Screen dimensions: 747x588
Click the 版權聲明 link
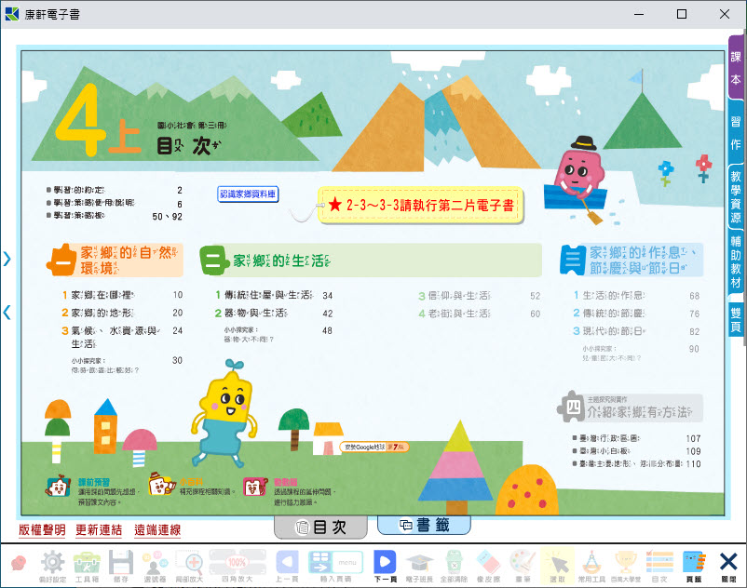(43, 530)
